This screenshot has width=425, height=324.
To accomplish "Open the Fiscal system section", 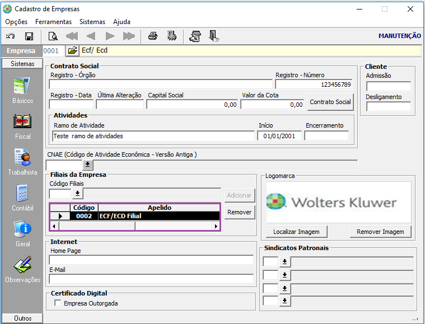I will (x=22, y=127).
